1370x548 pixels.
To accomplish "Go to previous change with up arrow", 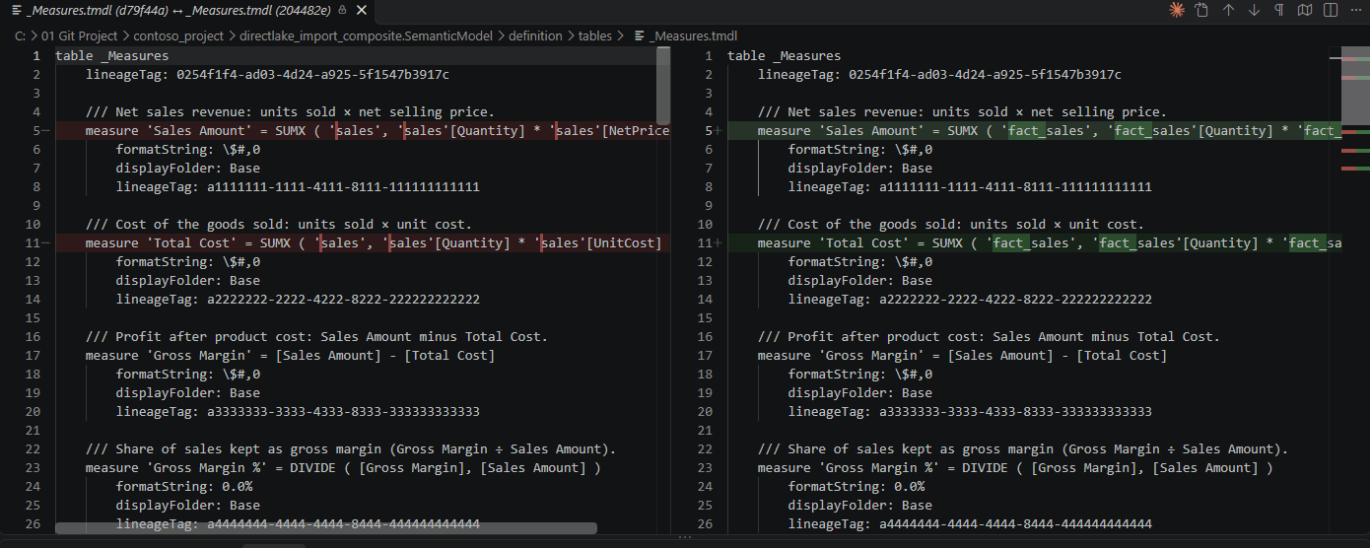I will tap(1228, 10).
